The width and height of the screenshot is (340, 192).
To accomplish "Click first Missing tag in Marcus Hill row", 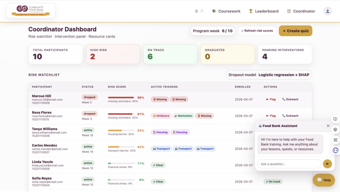I will pos(160,99).
